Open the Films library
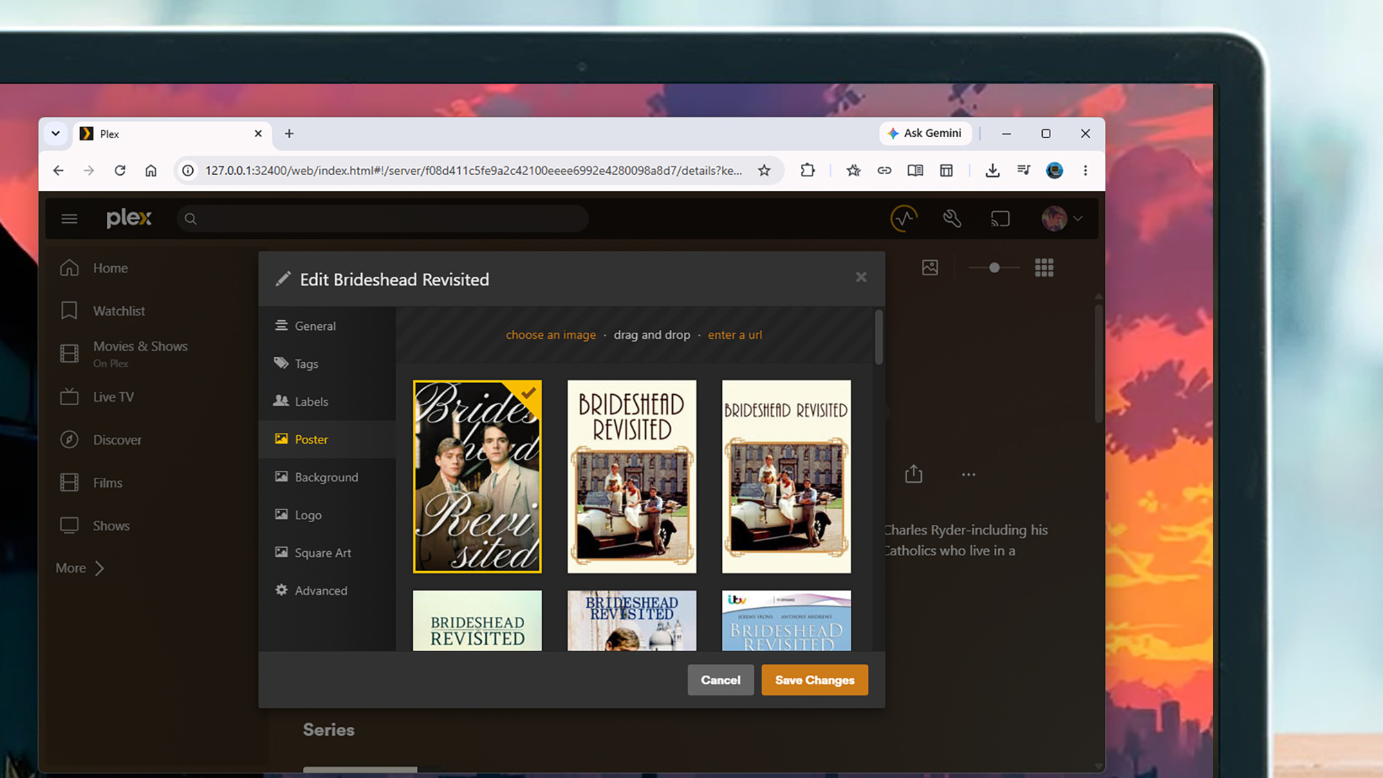Image resolution: width=1383 pixels, height=778 pixels. coord(107,483)
